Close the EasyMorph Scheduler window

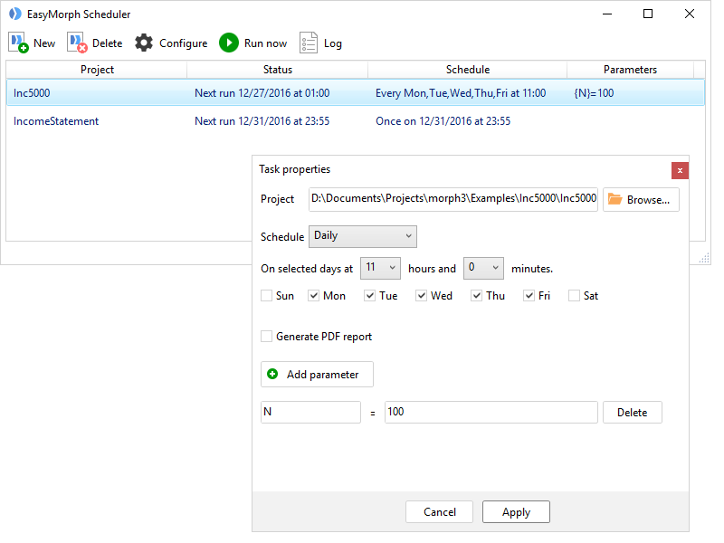pyautogui.click(x=690, y=14)
